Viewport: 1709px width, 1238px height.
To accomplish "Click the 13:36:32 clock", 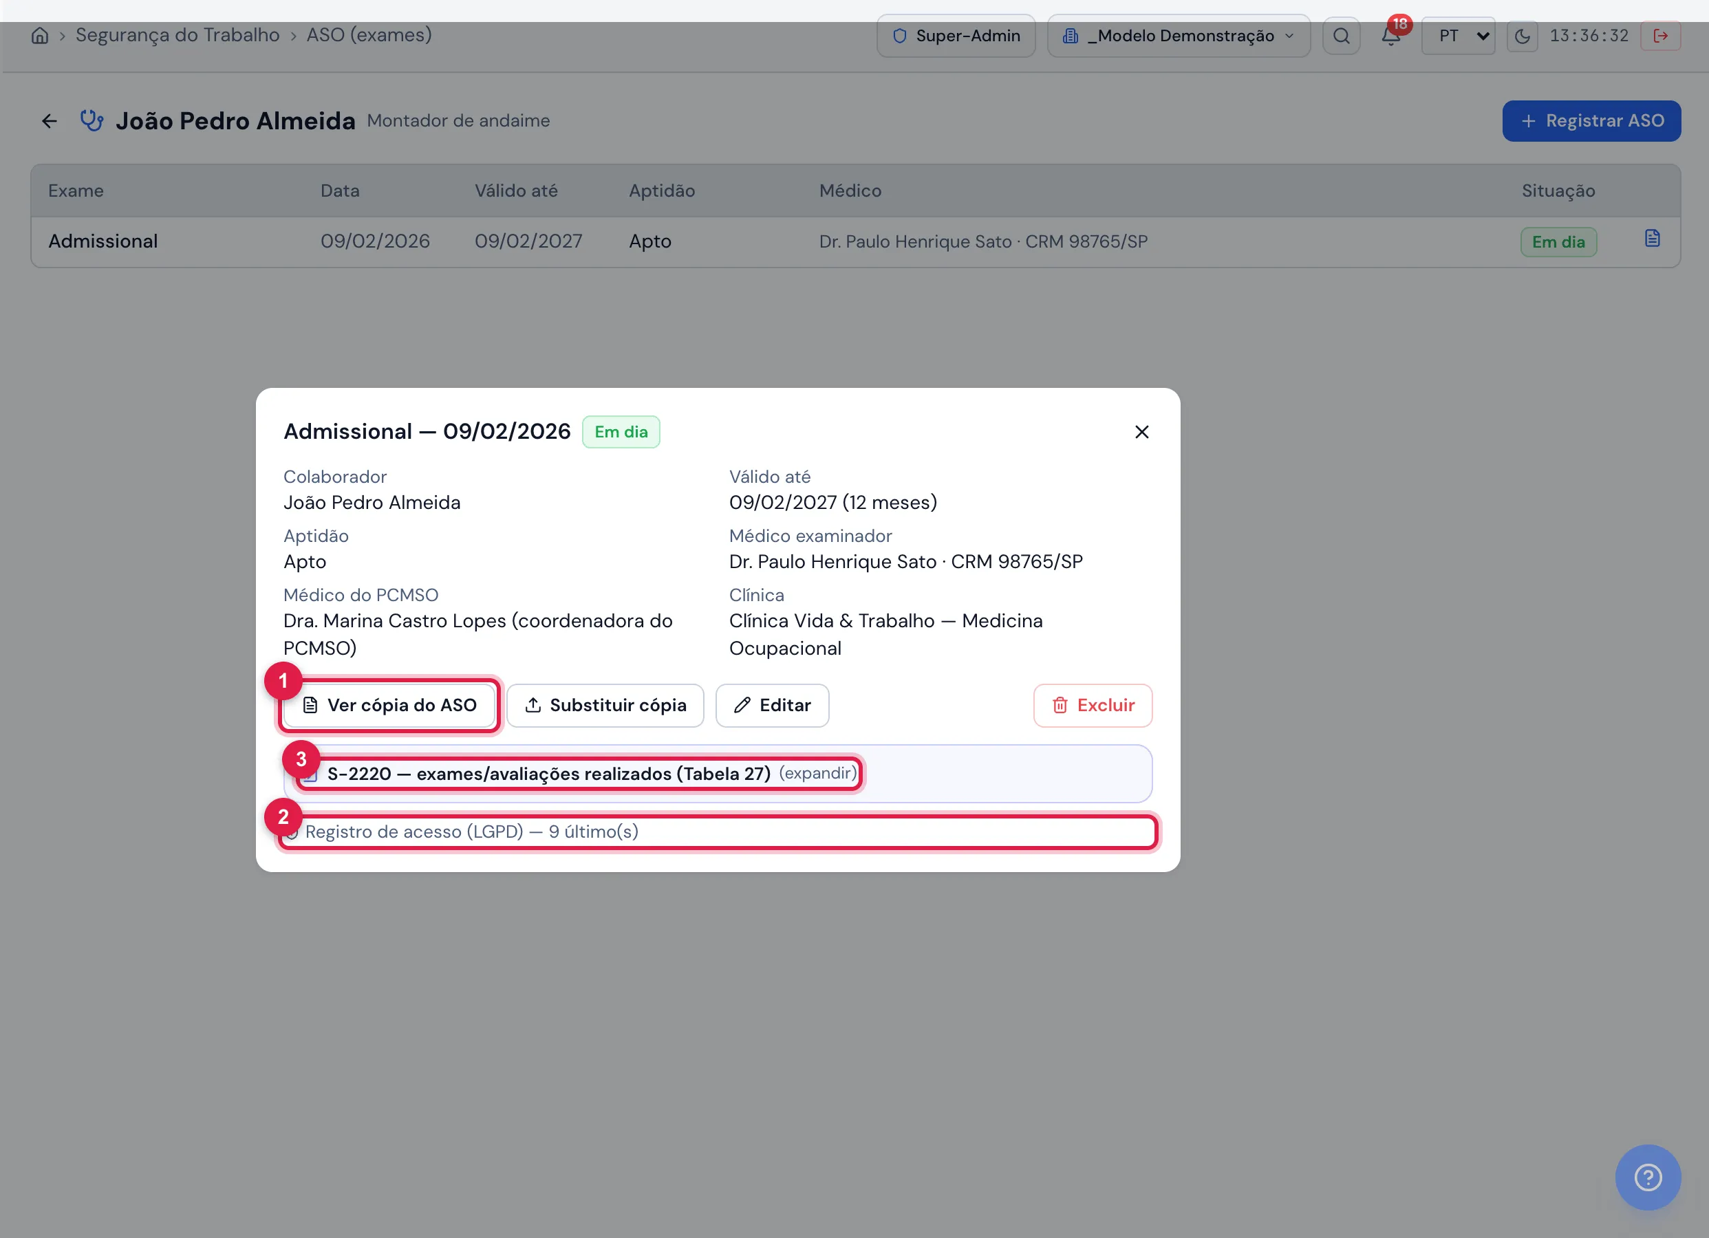I will (x=1589, y=35).
